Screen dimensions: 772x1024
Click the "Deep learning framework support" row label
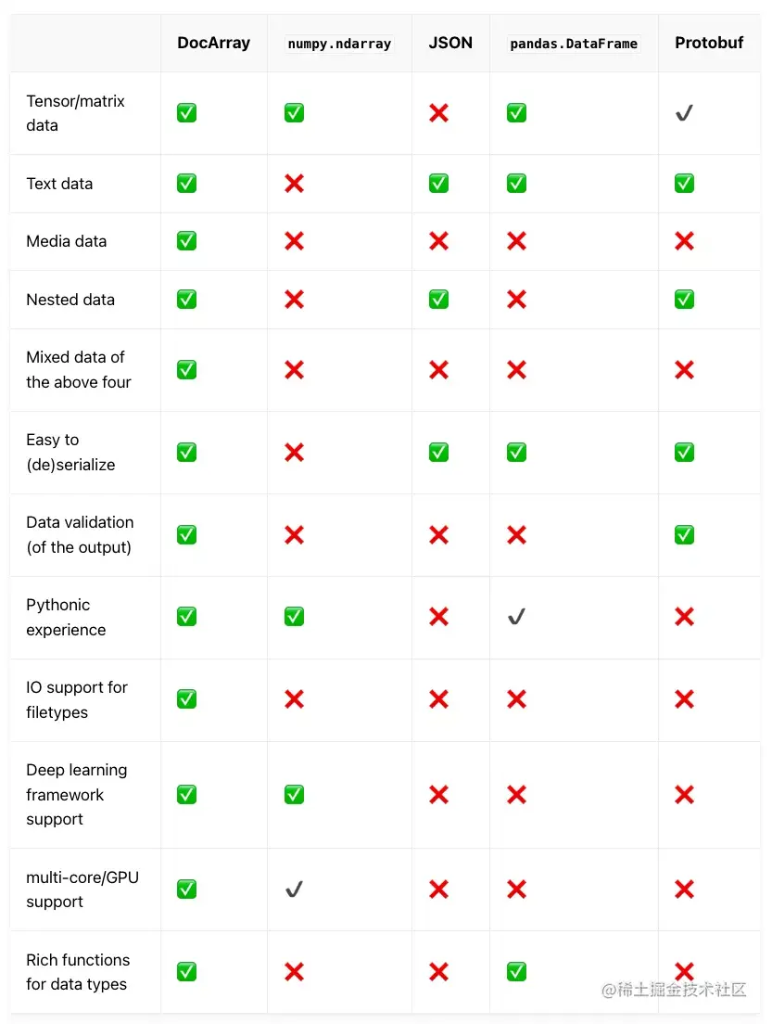coord(77,795)
